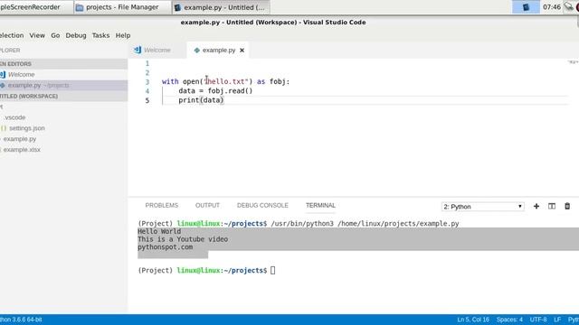Click the VS Code icon on the Welcome tab
The image size is (579, 325).
pos(138,50)
